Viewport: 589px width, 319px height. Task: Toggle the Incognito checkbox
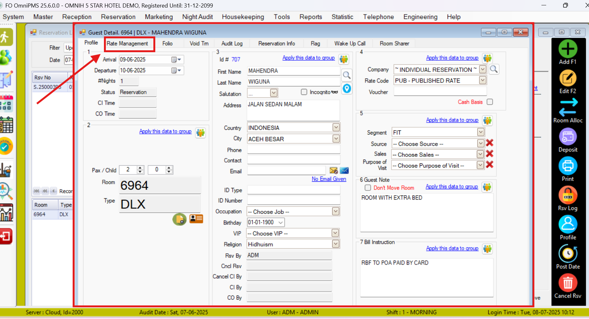click(304, 92)
